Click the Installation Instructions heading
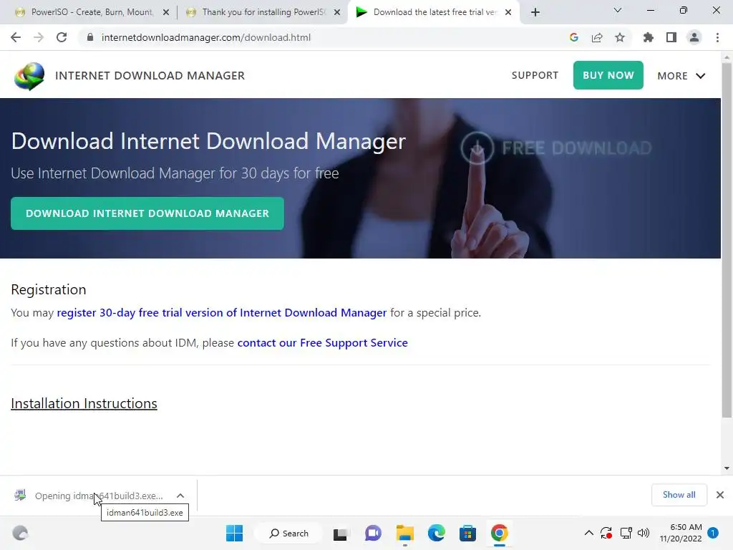 pyautogui.click(x=84, y=403)
